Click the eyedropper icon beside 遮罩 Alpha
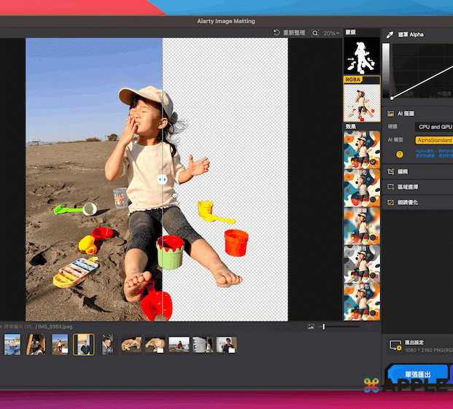Image resolution: width=453 pixels, height=409 pixels. tap(390, 34)
